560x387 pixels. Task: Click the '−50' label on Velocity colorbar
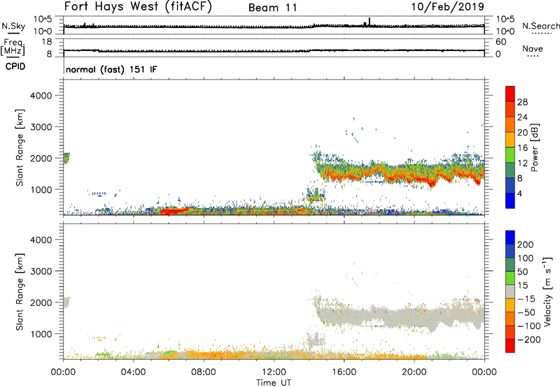tap(526, 312)
